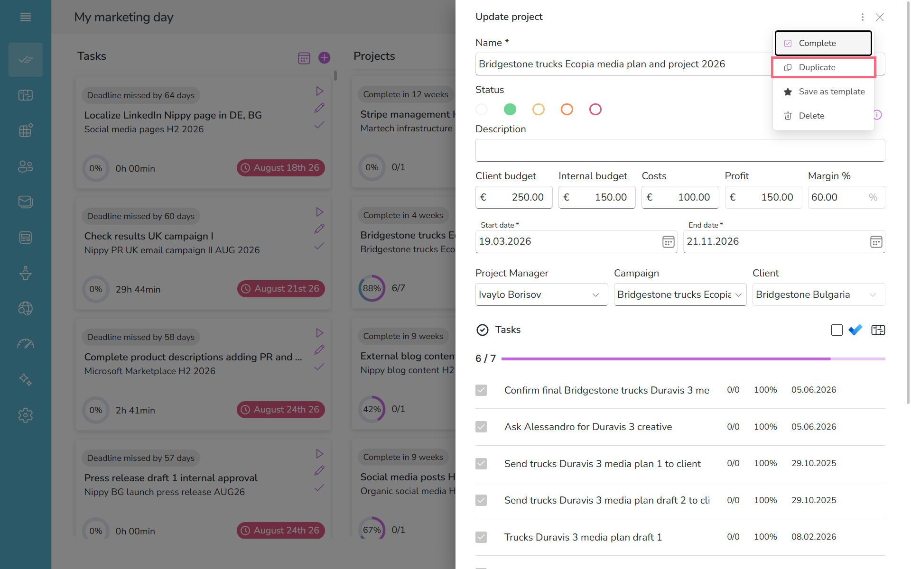Viewport: 911px width, 569px height.
Task: Click the Profit amount field
Action: 763,197
